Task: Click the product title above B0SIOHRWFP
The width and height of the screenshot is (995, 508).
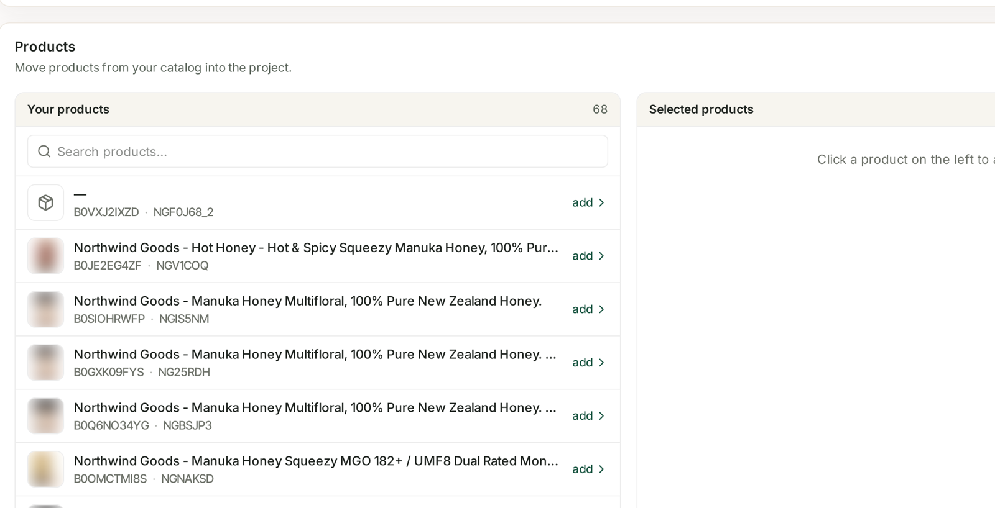Action: click(308, 301)
